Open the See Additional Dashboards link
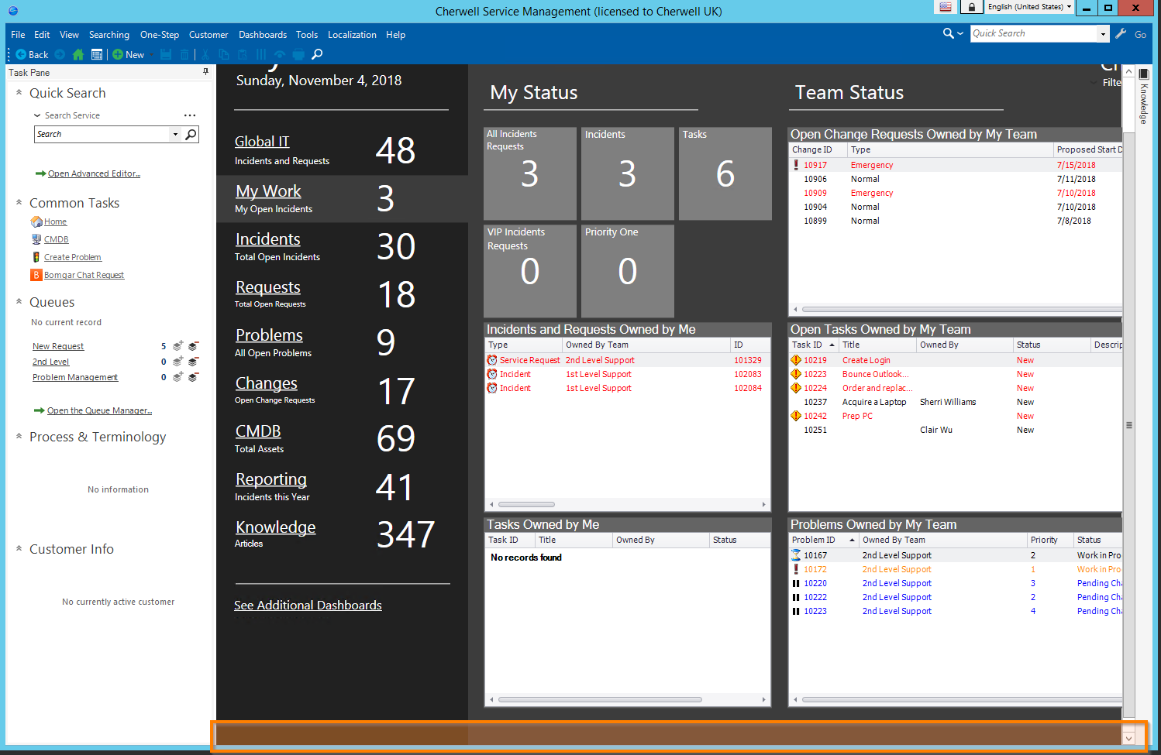1161x755 pixels. coord(308,606)
